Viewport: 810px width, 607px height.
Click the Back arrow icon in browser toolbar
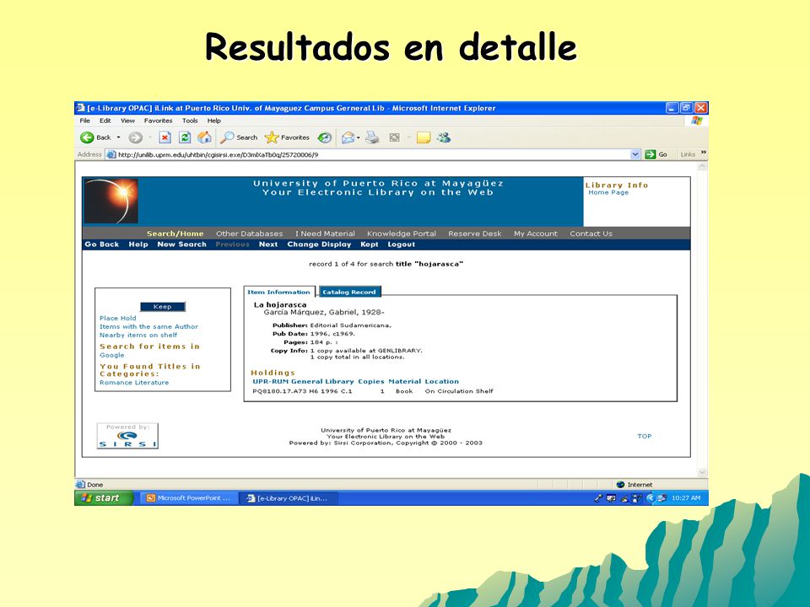(x=87, y=137)
